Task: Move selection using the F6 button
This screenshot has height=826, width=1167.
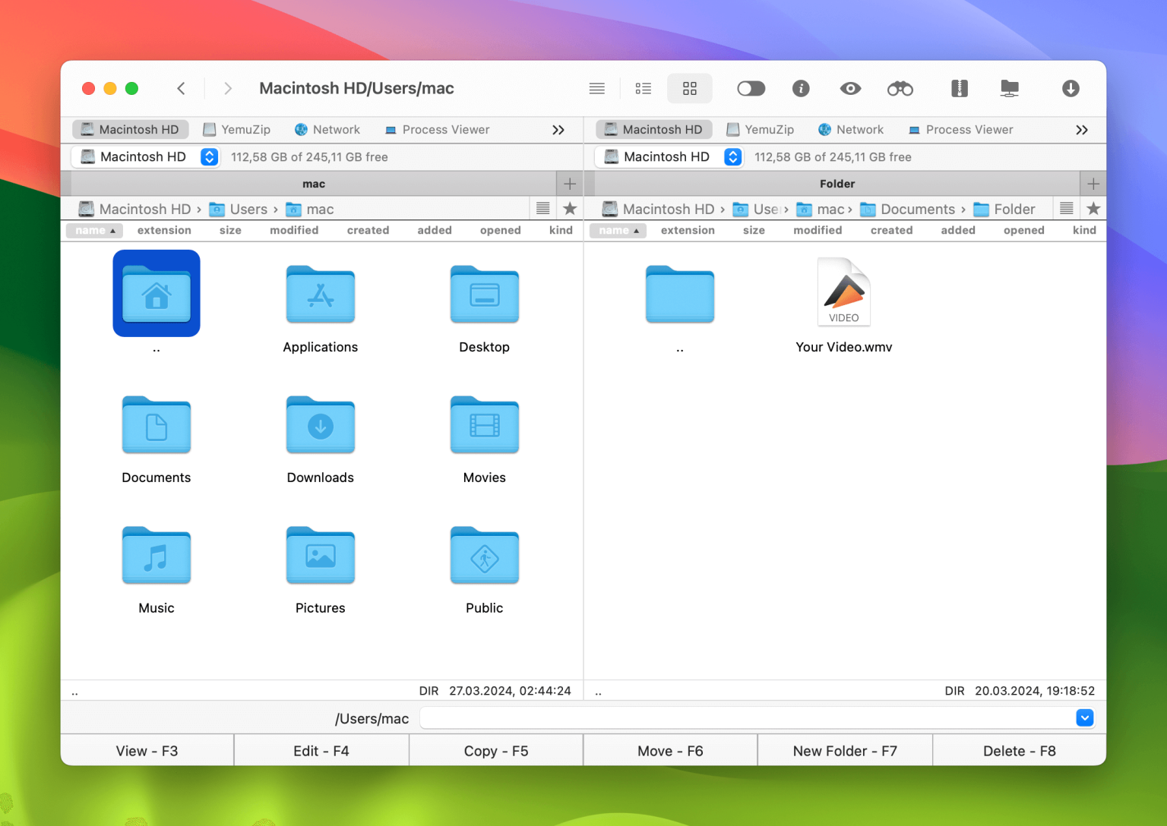Action: click(x=669, y=750)
